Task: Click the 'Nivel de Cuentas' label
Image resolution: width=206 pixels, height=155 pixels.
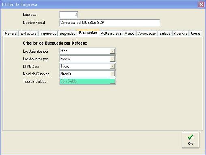Action: click(x=36, y=74)
